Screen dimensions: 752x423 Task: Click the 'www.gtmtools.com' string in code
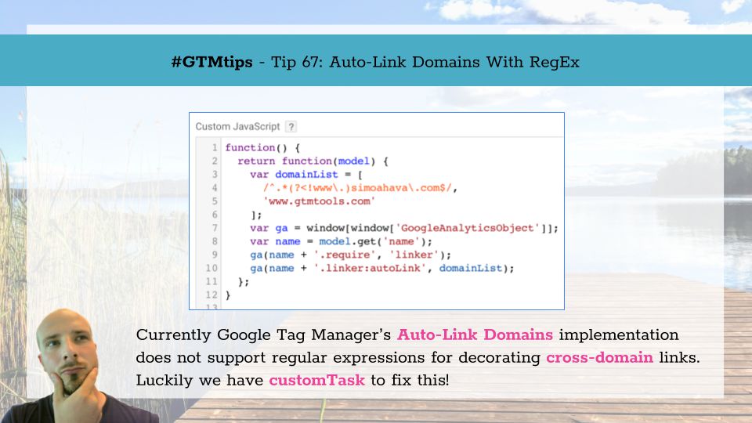pos(319,201)
